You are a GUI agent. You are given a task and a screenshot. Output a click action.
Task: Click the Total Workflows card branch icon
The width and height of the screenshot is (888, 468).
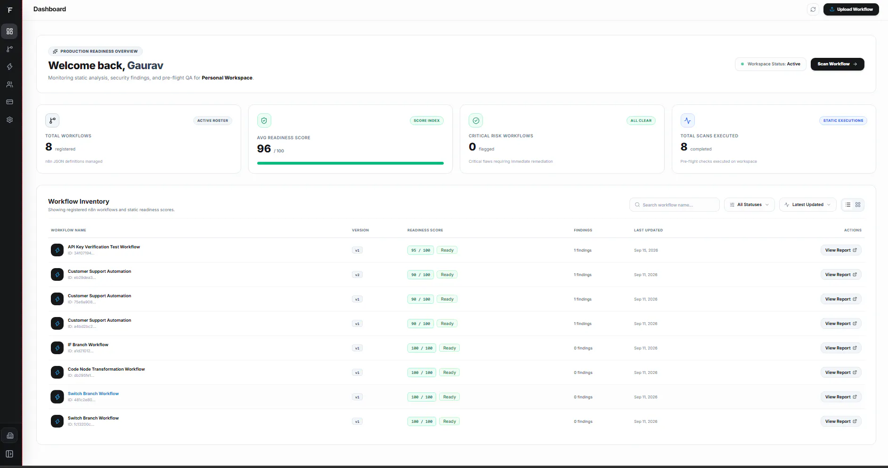pyautogui.click(x=52, y=120)
